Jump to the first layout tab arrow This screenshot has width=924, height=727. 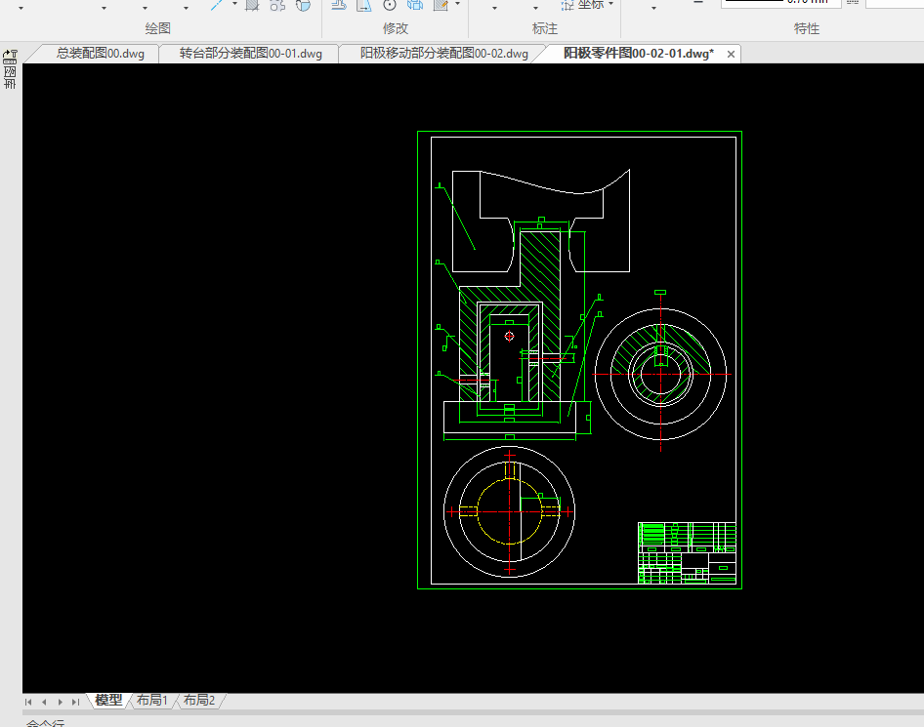point(28,702)
